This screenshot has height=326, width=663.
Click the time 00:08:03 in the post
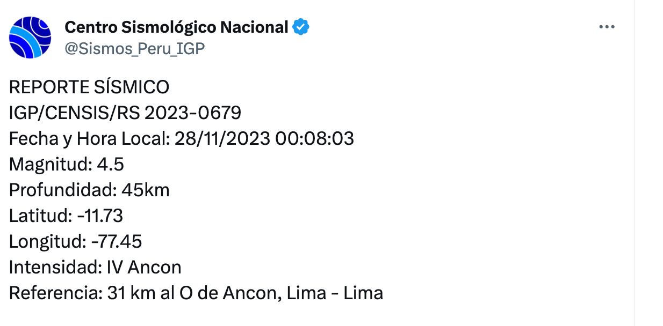pyautogui.click(x=314, y=139)
